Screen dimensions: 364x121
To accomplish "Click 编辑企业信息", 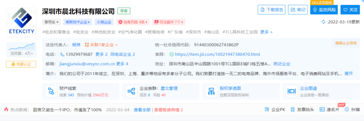I will coord(346,43).
